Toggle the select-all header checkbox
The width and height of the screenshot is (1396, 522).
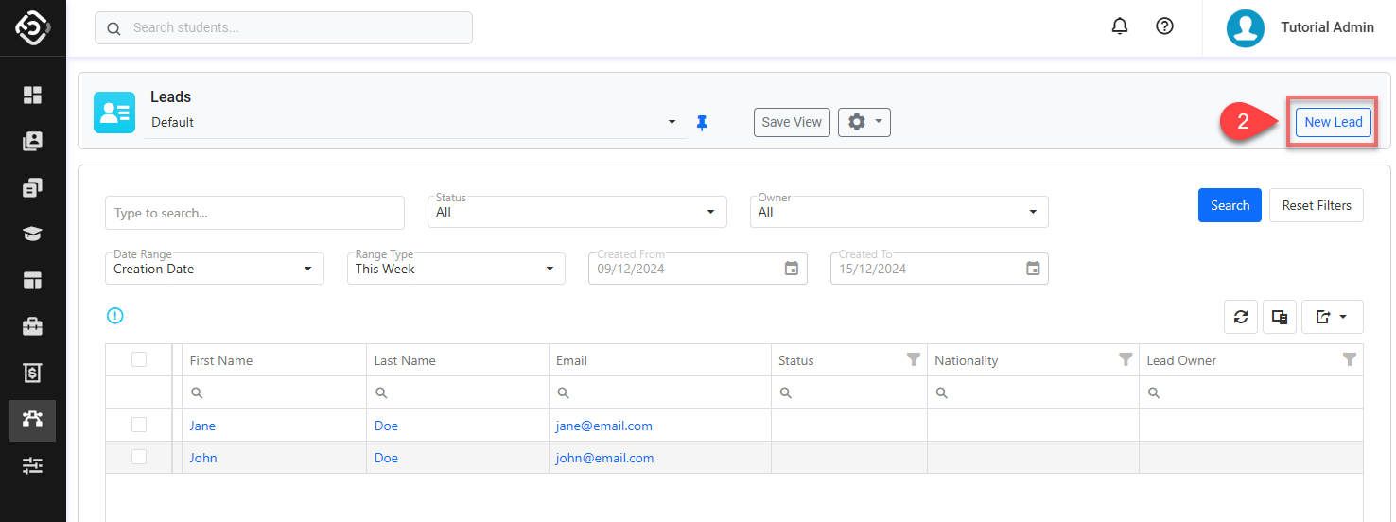click(139, 360)
